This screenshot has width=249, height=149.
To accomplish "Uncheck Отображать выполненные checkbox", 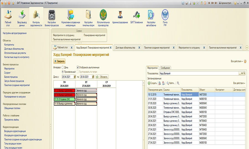I will [78, 67].
